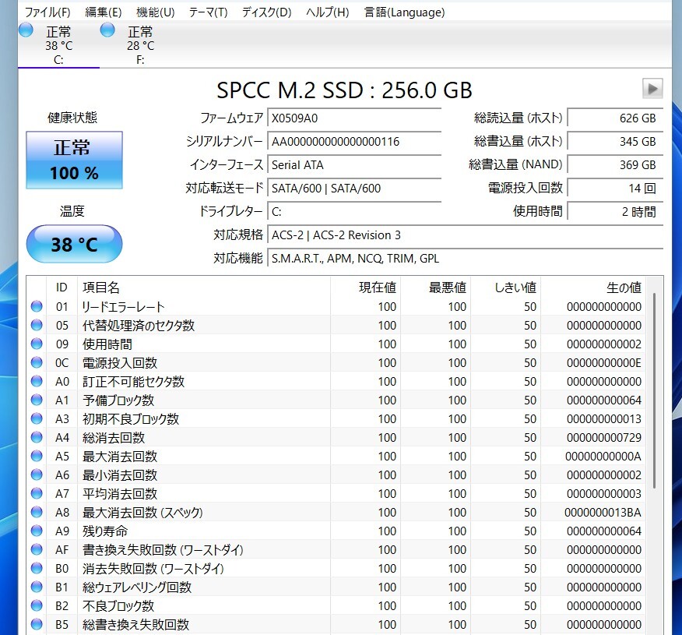
Task: Click the firmware field X0509A0
Action: [354, 118]
